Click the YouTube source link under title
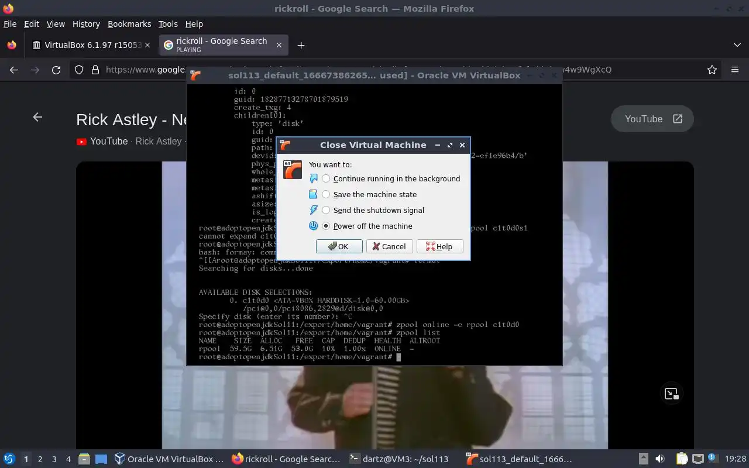749x468 pixels. 102,141
